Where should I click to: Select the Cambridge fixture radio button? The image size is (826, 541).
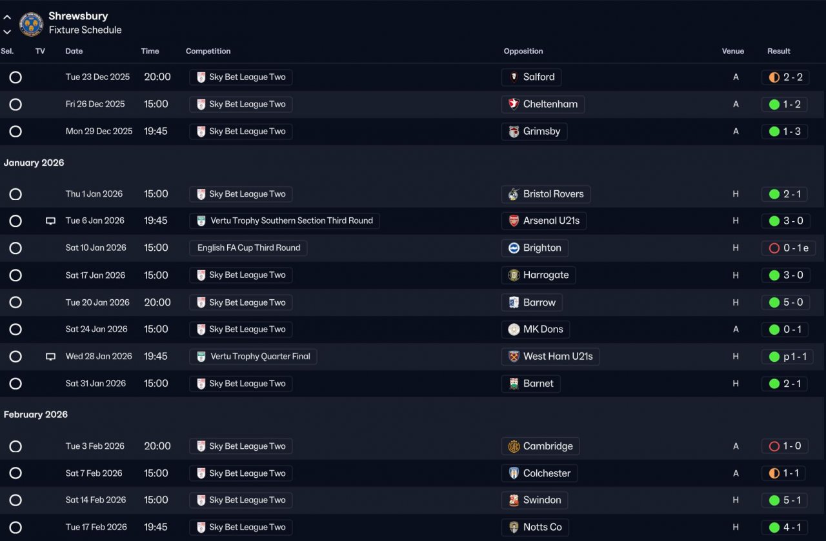[15, 446]
